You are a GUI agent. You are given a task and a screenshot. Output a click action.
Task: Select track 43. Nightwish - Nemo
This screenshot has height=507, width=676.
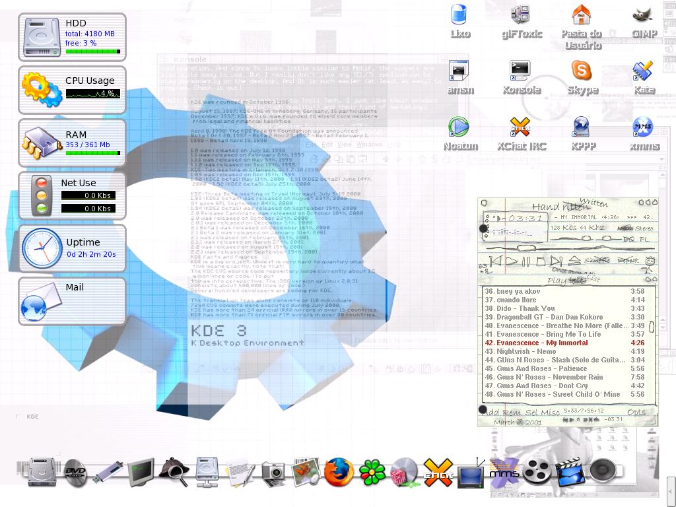564,351
